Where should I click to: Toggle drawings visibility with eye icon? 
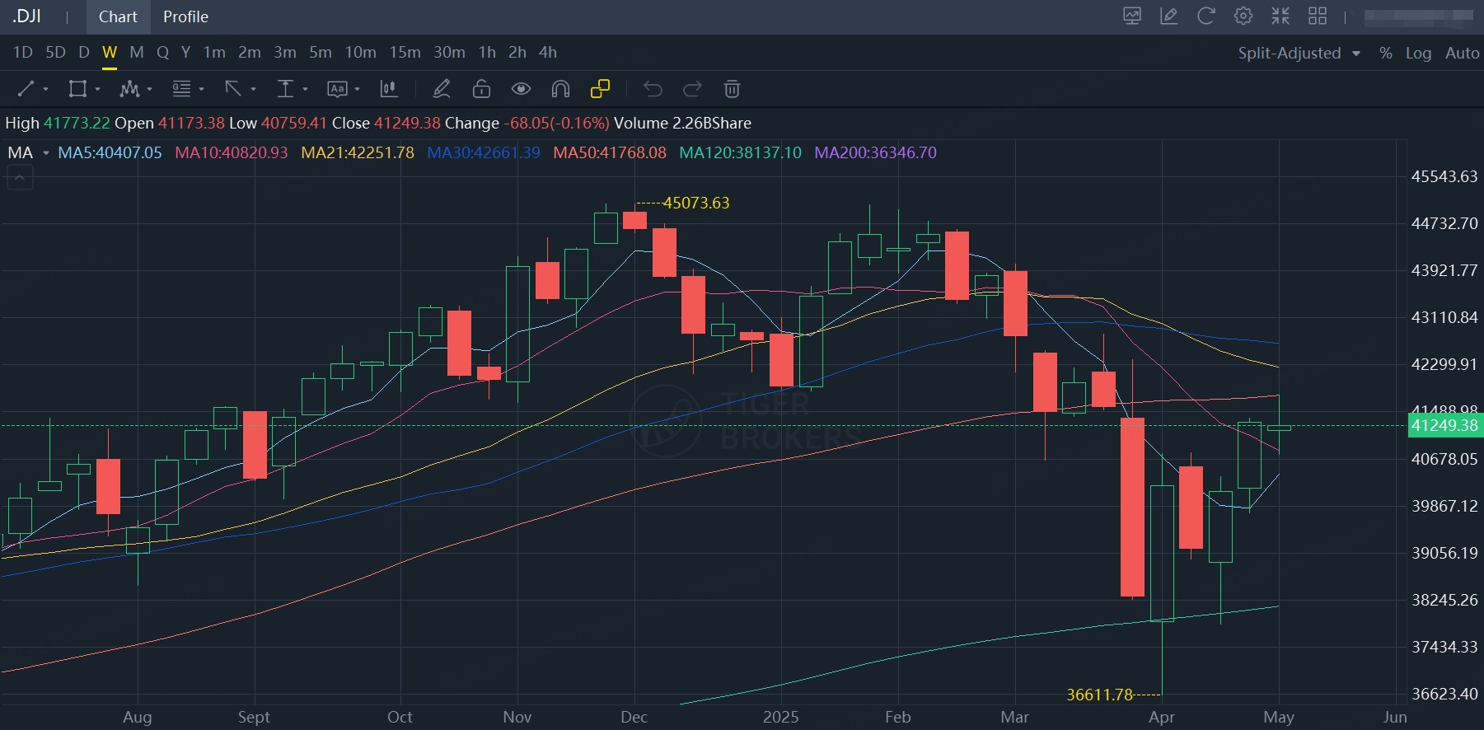(x=521, y=89)
